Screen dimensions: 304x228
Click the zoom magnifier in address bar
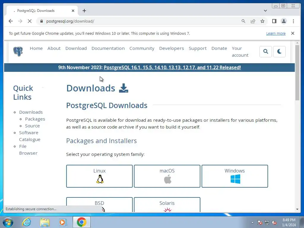coord(243,21)
